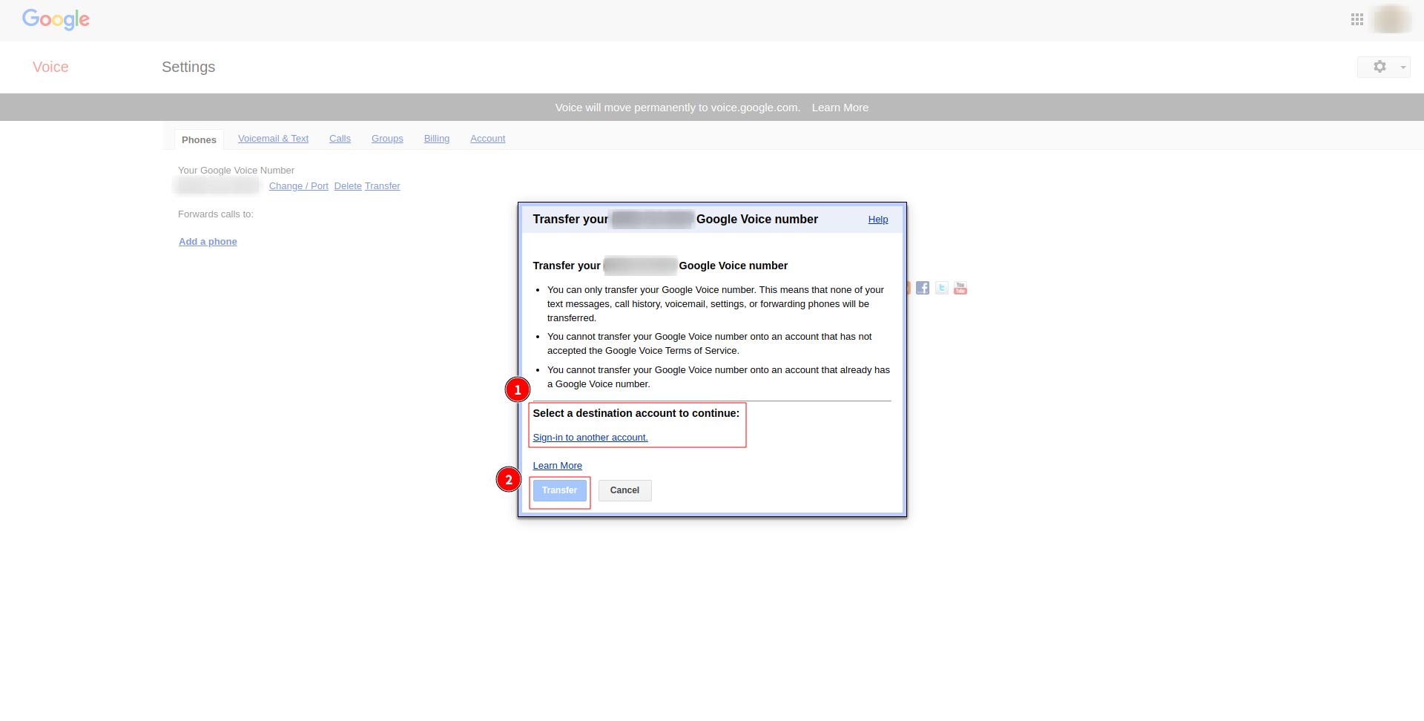Viewport: 1424px width, 721px height.
Task: Click the Change / Port link
Action: 299,186
